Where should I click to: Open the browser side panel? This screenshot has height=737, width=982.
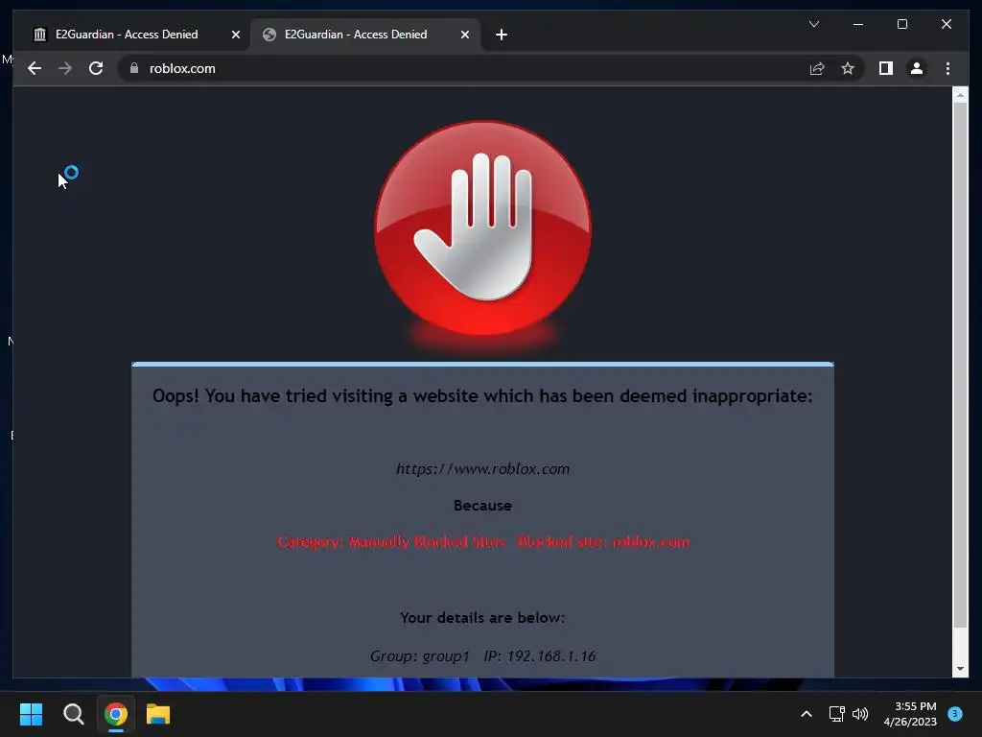pos(885,68)
